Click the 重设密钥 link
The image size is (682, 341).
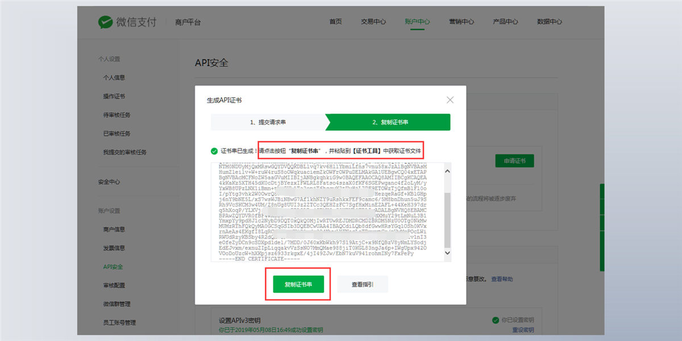[523, 330]
